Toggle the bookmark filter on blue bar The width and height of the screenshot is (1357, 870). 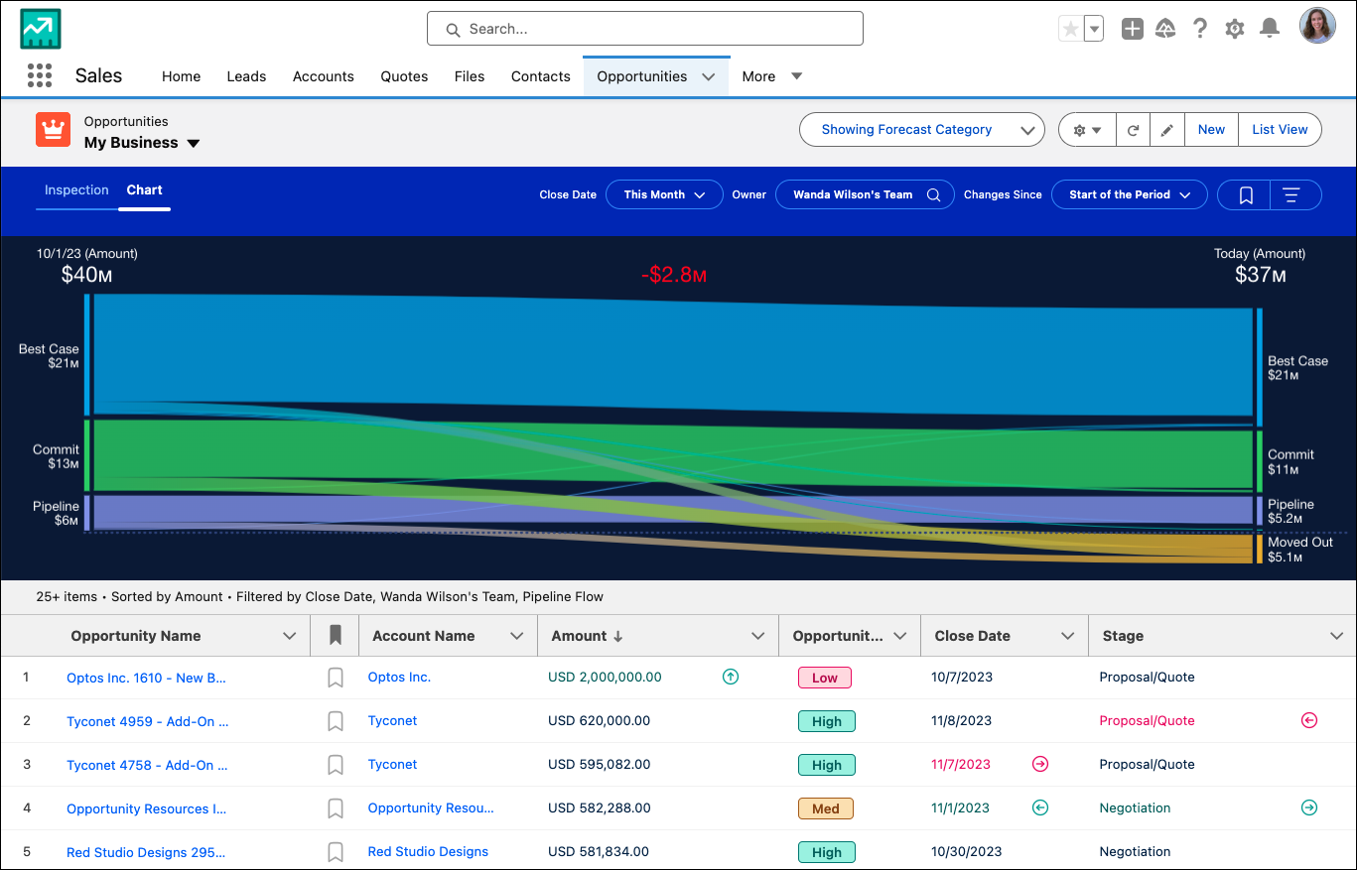tap(1246, 195)
